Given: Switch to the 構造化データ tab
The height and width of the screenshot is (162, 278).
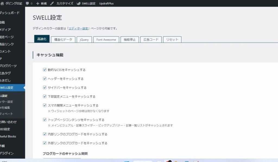Looking at the screenshot, I should [x=63, y=39].
